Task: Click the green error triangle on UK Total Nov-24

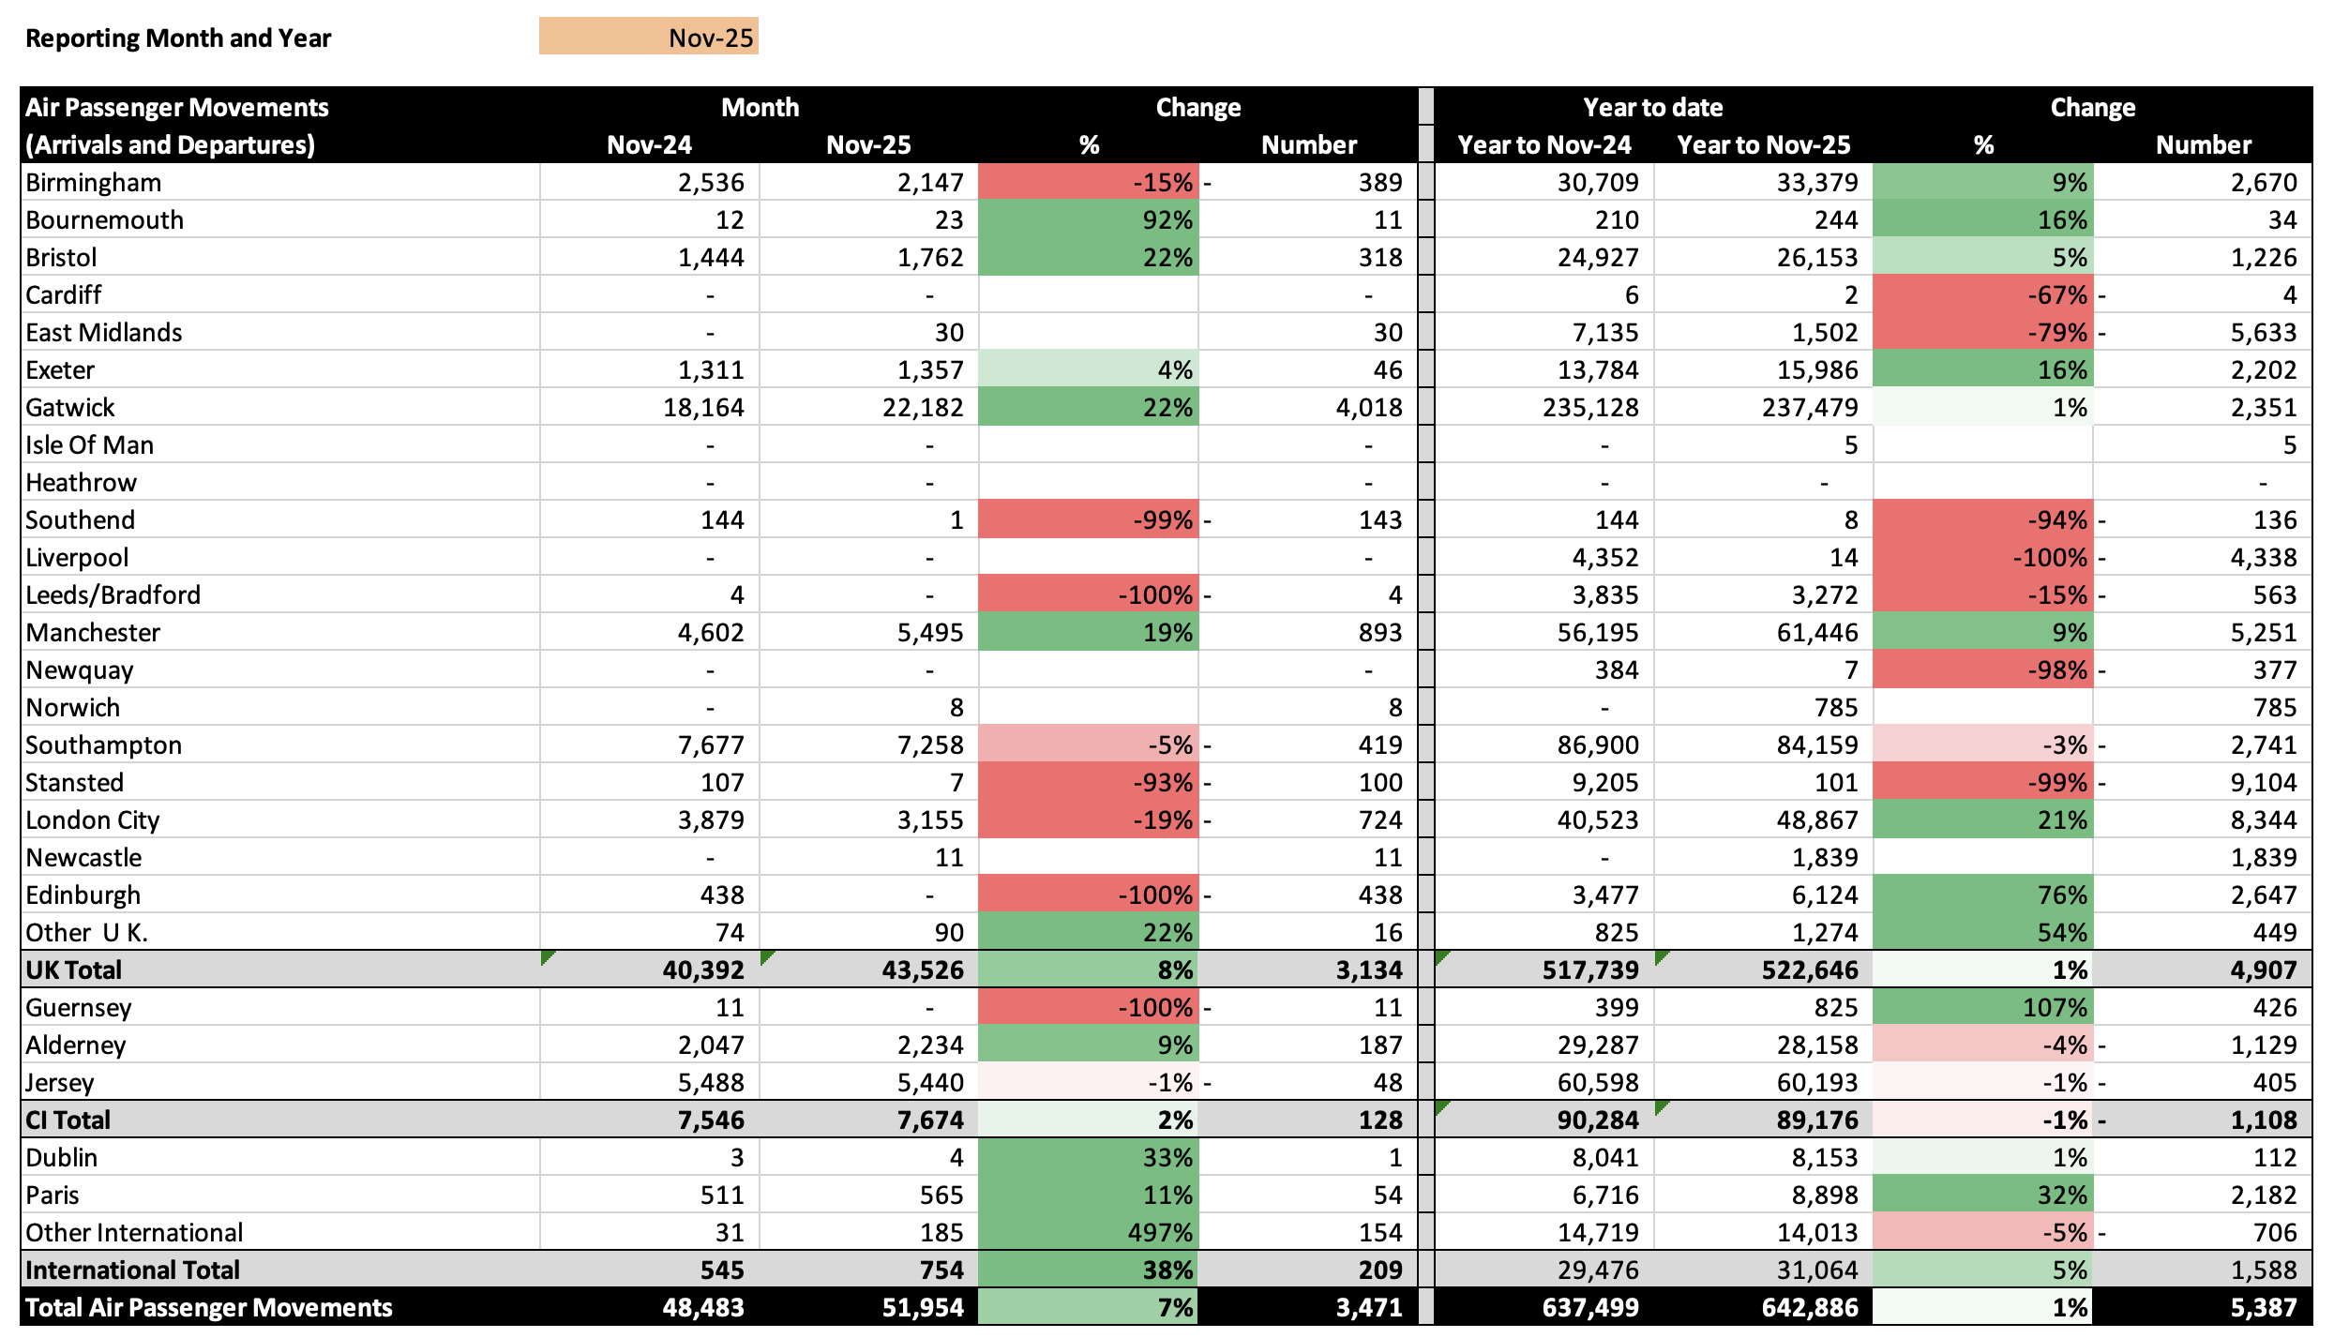Action: (547, 956)
